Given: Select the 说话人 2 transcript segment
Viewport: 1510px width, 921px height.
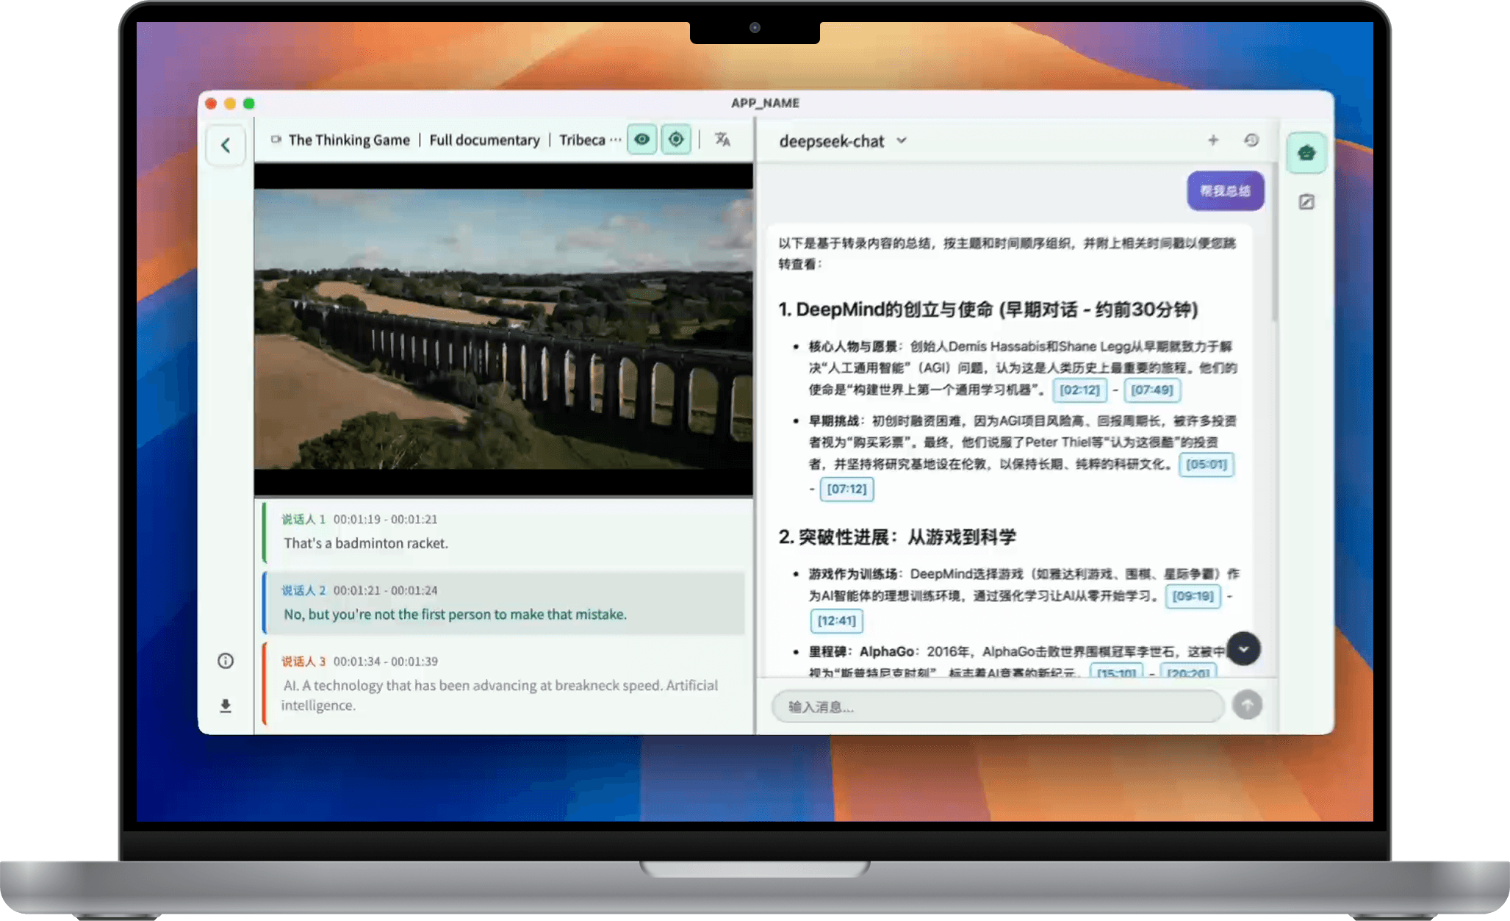Looking at the screenshot, I should 504,603.
